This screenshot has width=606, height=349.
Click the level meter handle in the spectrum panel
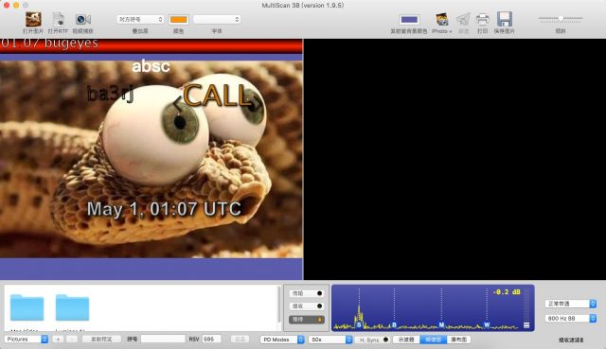coord(526,325)
